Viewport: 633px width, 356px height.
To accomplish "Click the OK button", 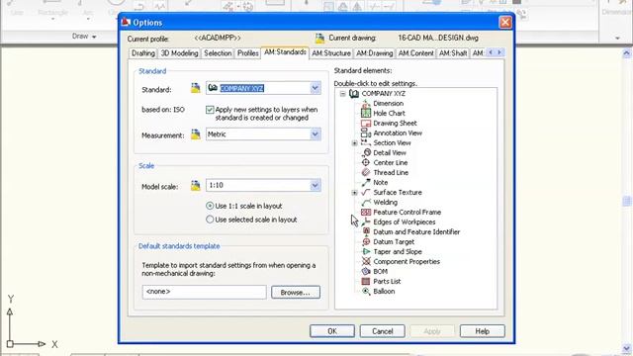I will [332, 331].
